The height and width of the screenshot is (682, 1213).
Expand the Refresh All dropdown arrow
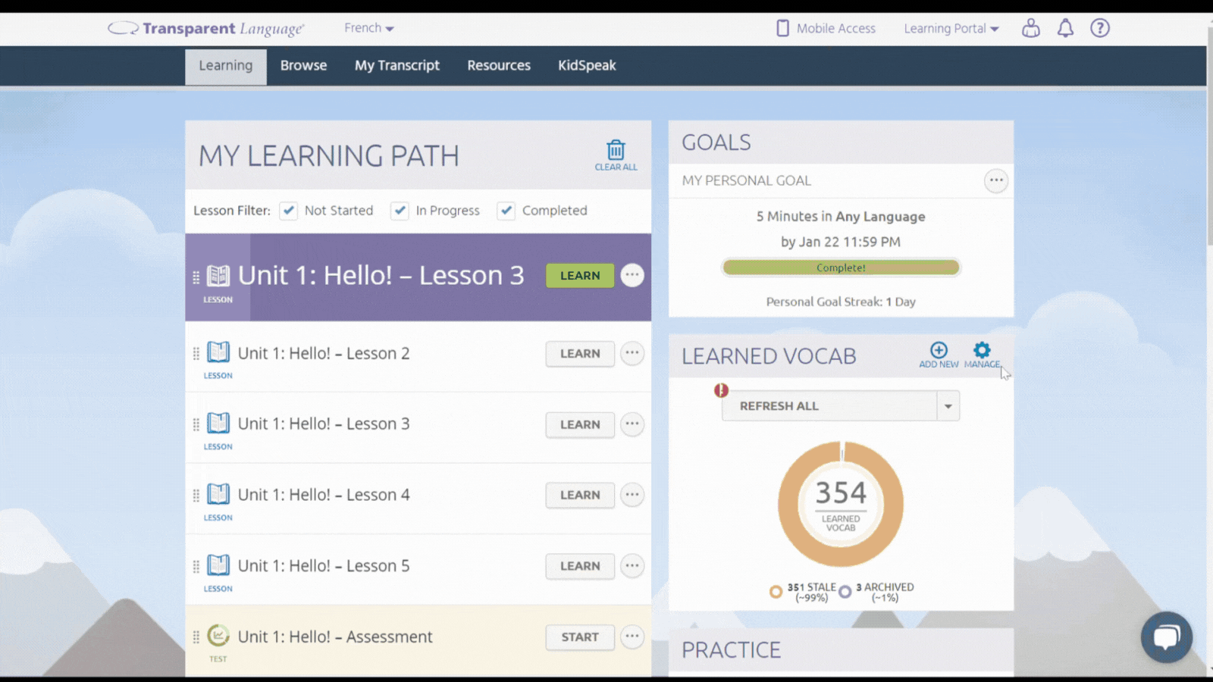click(x=948, y=406)
